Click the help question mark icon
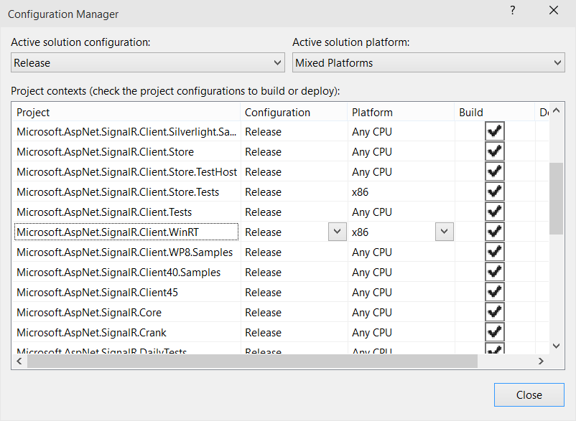Screen dimensions: 576x421 coord(513,10)
